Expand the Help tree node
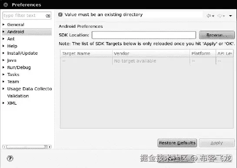 (x=3, y=46)
